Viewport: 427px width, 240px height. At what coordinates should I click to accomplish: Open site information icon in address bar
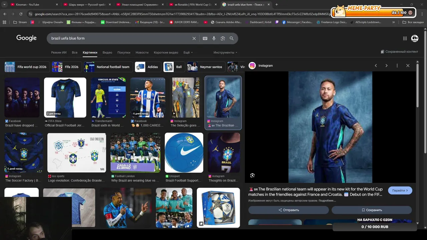pyautogui.click(x=31, y=14)
